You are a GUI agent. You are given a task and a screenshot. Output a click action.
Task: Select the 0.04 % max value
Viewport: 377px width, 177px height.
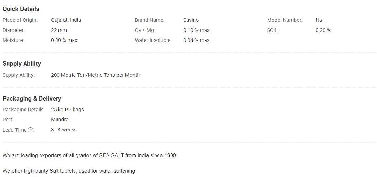click(x=196, y=40)
